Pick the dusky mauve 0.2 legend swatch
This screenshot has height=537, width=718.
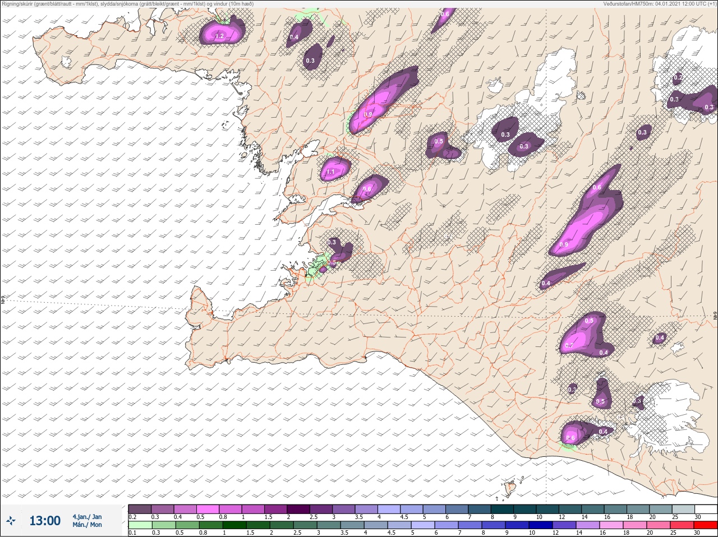140,509
